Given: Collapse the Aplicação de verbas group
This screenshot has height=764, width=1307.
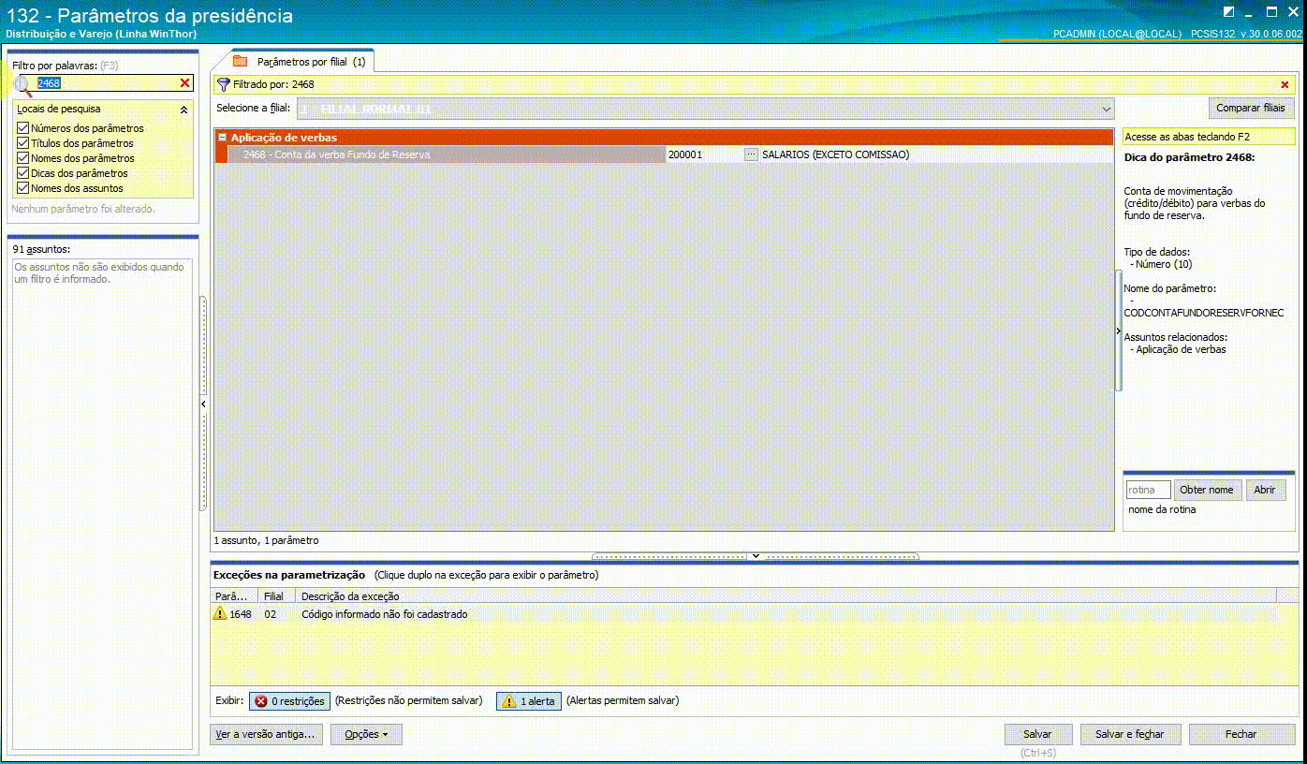Looking at the screenshot, I should click(223, 138).
